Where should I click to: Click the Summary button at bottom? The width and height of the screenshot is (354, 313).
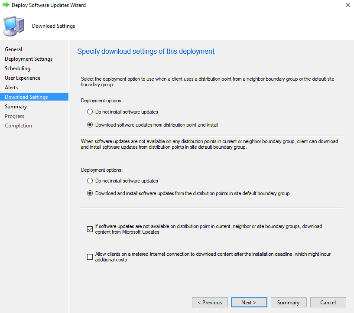289,303
